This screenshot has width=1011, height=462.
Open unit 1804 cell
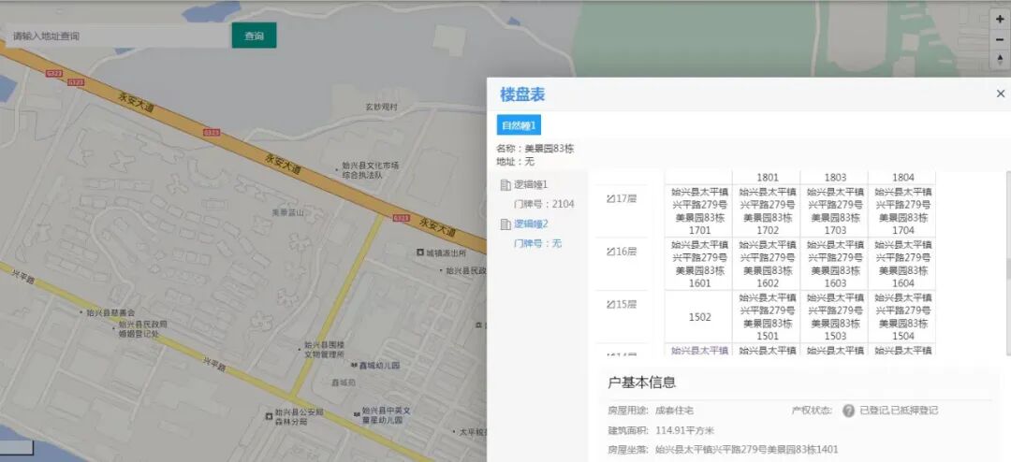click(x=902, y=177)
